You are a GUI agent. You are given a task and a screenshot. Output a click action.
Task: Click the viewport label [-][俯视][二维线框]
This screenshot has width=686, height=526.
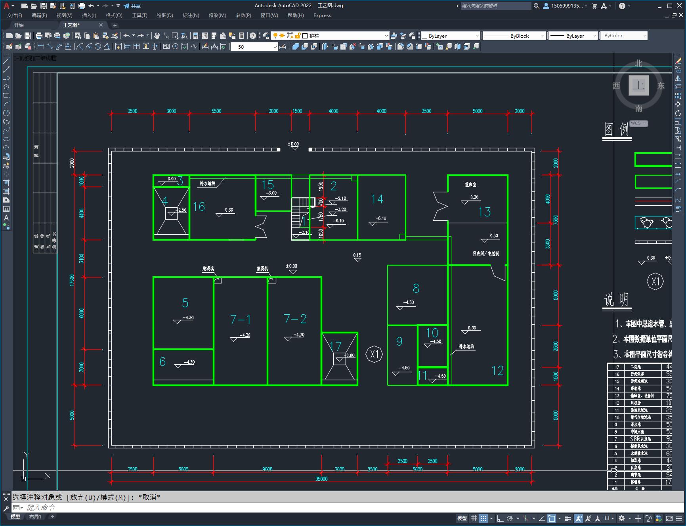pos(35,58)
